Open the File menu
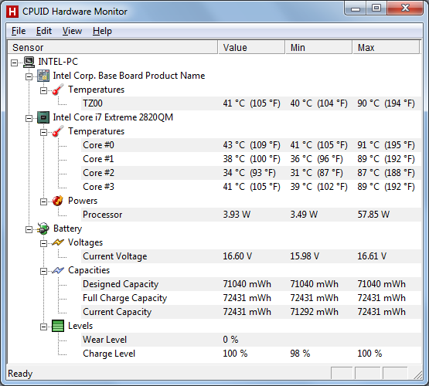This screenshot has width=429, height=386. tap(19, 31)
